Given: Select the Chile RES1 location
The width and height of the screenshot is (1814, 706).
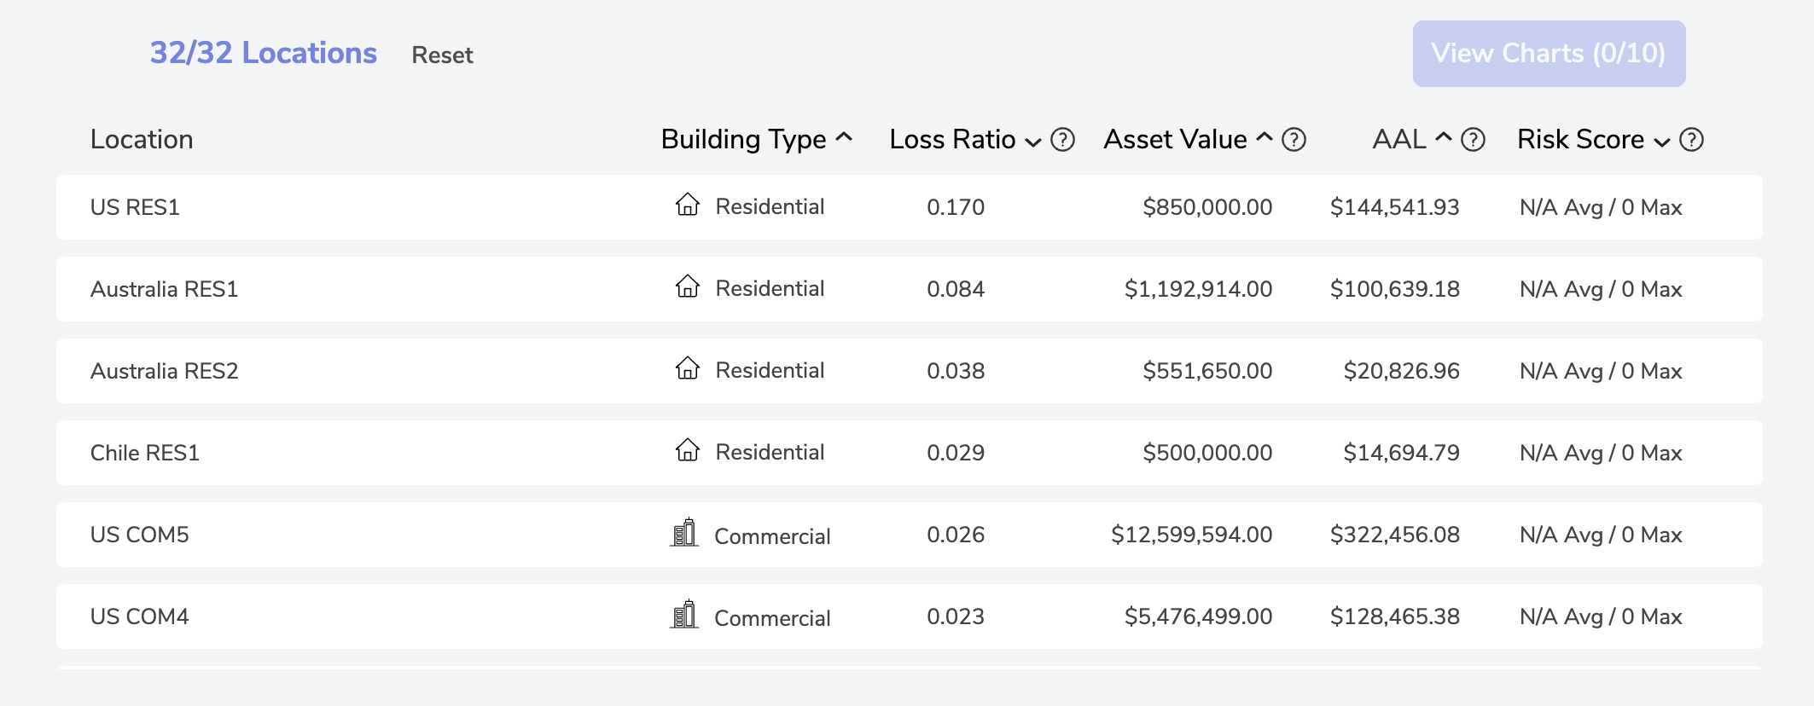Looking at the screenshot, I should tap(910, 453).
